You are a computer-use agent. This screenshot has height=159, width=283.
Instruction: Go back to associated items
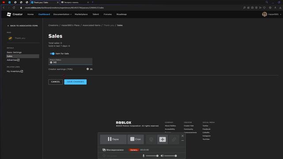(x=23, y=26)
